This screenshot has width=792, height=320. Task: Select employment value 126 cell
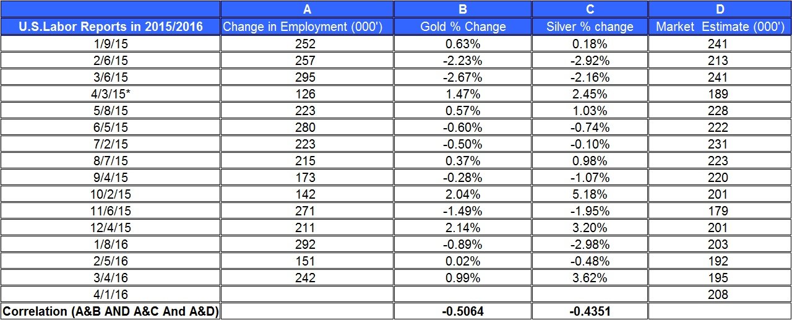[x=307, y=94]
